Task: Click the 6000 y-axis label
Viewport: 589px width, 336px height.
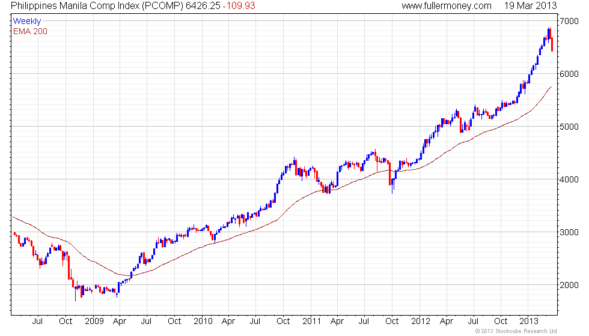Action: point(569,74)
